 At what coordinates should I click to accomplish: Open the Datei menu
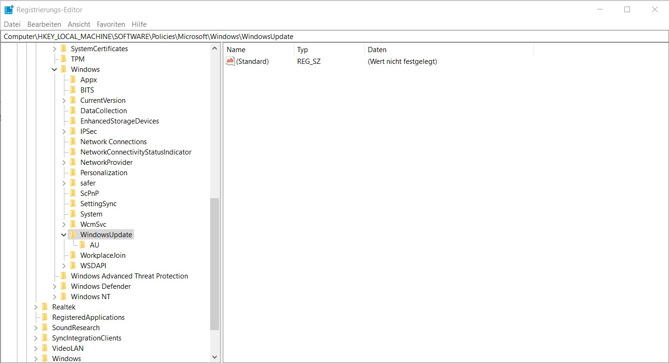(12, 24)
